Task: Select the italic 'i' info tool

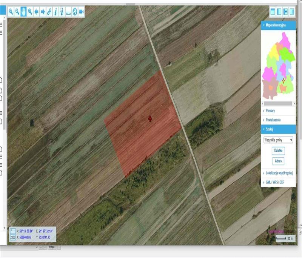Action: [55, 12]
